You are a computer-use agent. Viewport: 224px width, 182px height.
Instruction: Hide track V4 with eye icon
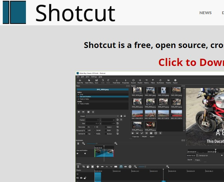pos(81,178)
